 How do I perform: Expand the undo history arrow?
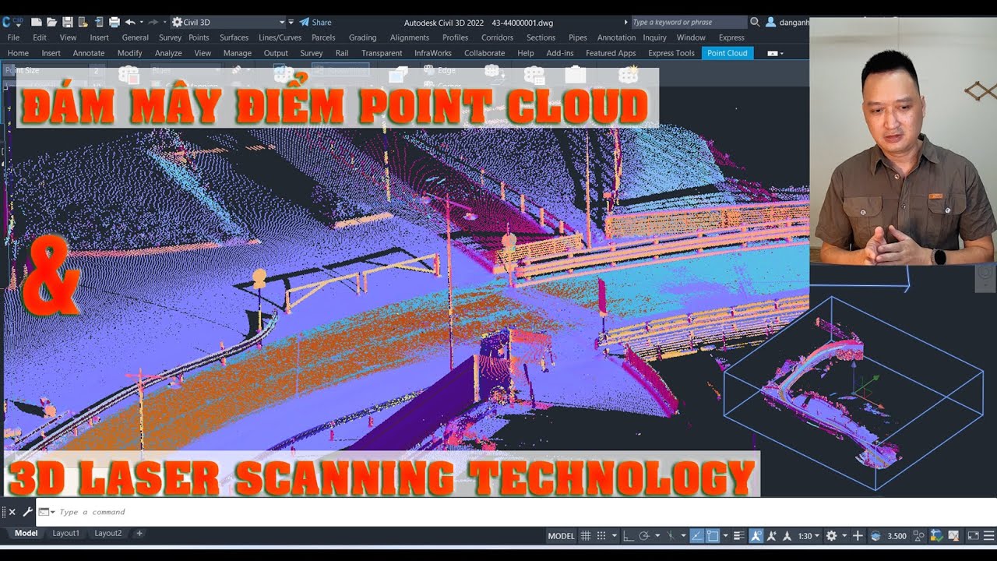(141, 22)
